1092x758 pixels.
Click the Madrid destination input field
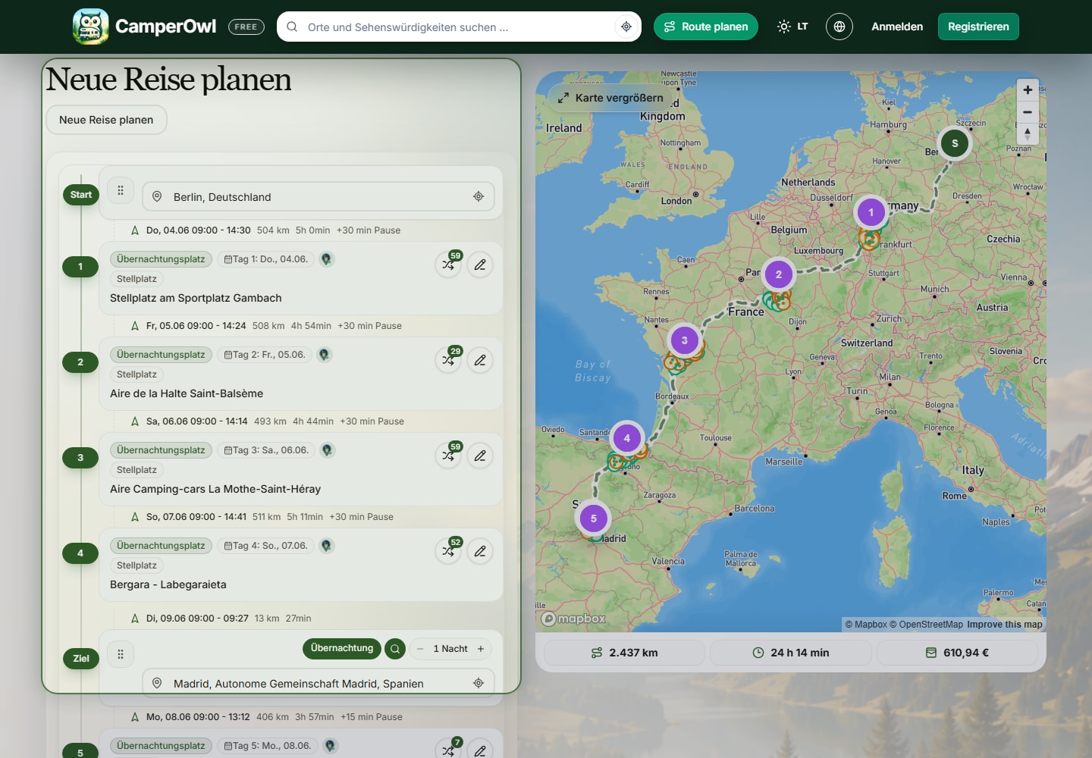318,683
